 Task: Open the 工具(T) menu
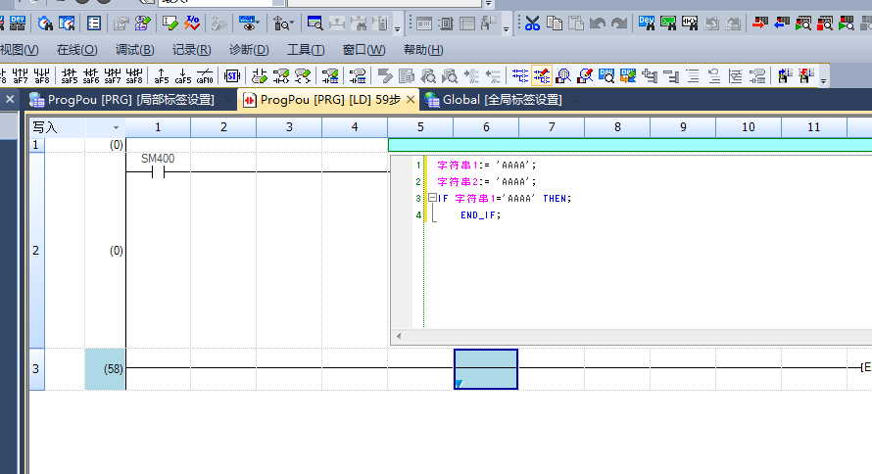point(306,50)
